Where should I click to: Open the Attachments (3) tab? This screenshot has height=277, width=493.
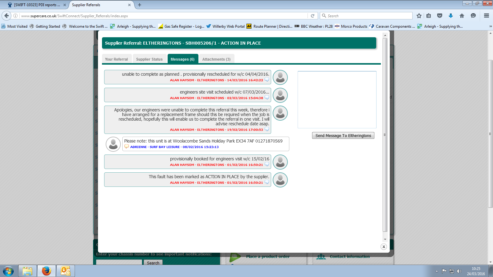pos(216,59)
